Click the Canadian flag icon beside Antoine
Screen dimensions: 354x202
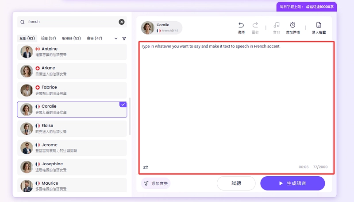pos(38,49)
